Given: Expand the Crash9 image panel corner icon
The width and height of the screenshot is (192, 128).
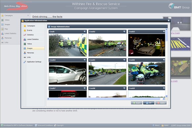Looking at the screenshot, I should pos(164,88).
